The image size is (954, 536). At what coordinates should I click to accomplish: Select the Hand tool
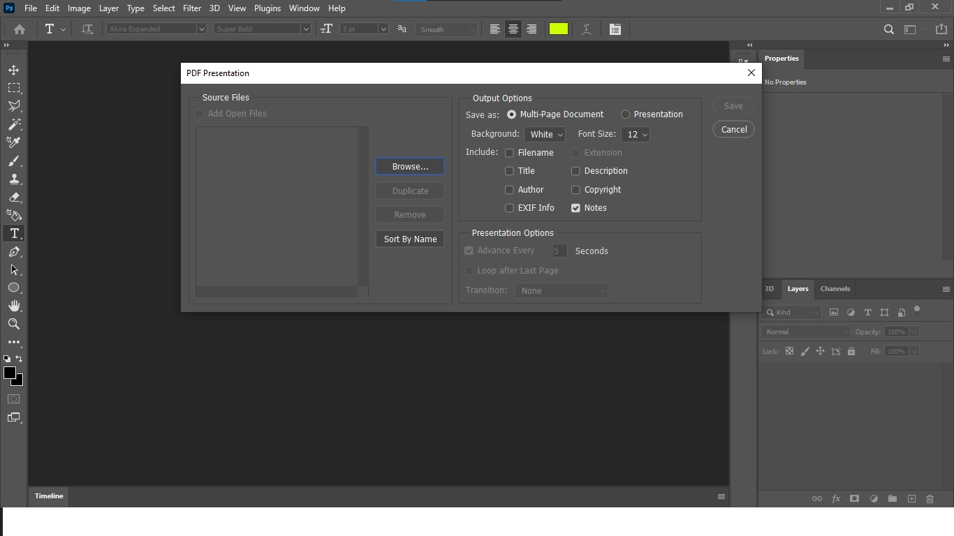[14, 306]
